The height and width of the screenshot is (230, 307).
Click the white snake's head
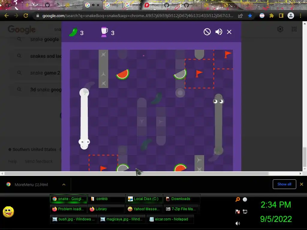point(84,144)
